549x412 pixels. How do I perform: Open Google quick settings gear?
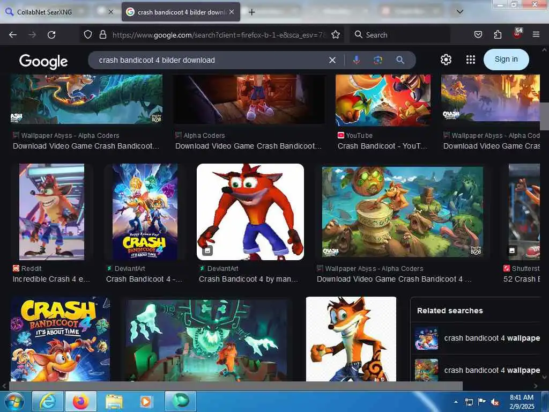point(446,60)
